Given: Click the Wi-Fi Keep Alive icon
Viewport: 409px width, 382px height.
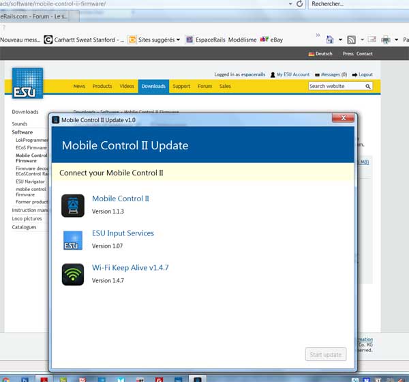Looking at the screenshot, I should [73, 274].
